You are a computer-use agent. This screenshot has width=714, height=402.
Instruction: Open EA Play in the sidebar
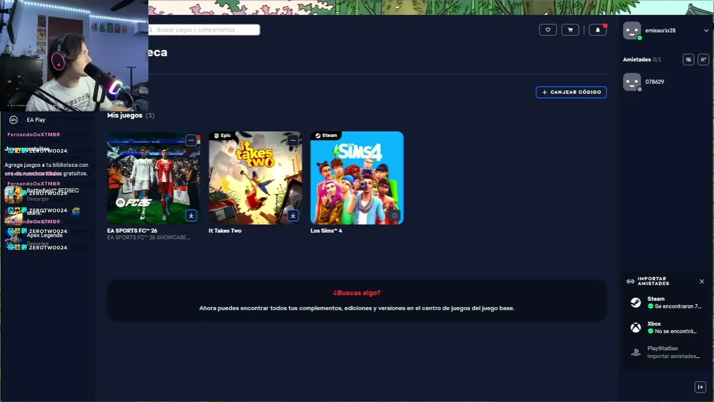coord(47,120)
